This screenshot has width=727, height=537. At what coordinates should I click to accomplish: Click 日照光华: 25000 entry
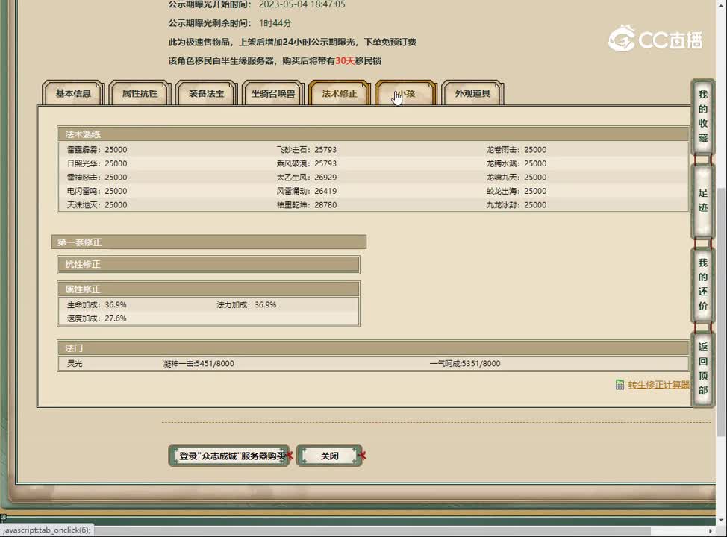pos(97,163)
